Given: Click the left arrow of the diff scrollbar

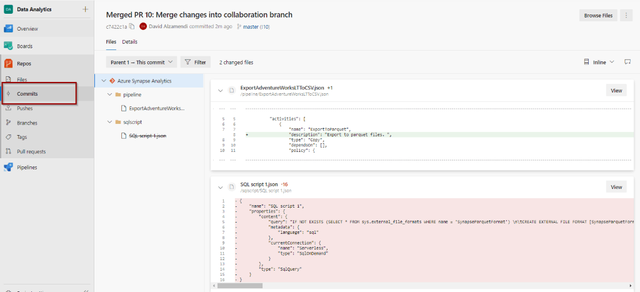Looking at the screenshot, I should coord(214,286).
